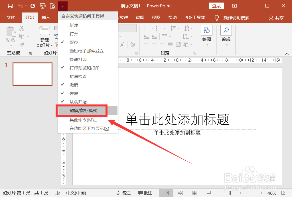The height and width of the screenshot is (197, 292).
Task: Click the Save icon in quick access toolbar
Action: point(10,6)
